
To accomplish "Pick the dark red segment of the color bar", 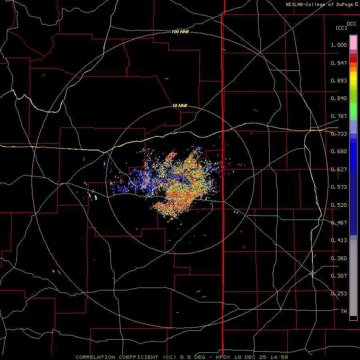I will 353,60.
